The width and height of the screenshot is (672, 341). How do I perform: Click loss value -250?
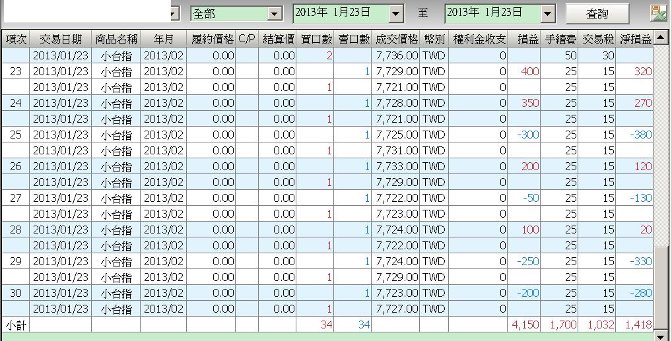pyautogui.click(x=528, y=261)
